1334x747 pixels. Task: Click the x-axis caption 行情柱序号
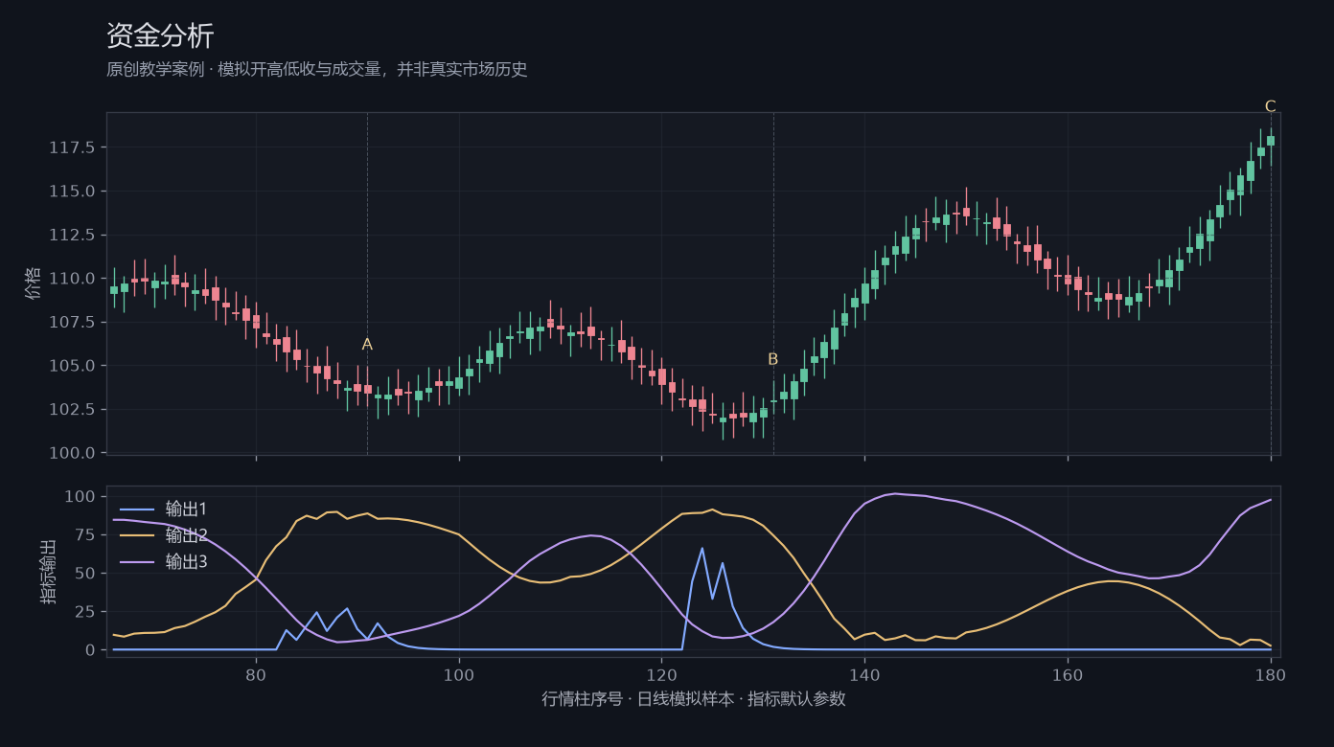click(x=694, y=699)
